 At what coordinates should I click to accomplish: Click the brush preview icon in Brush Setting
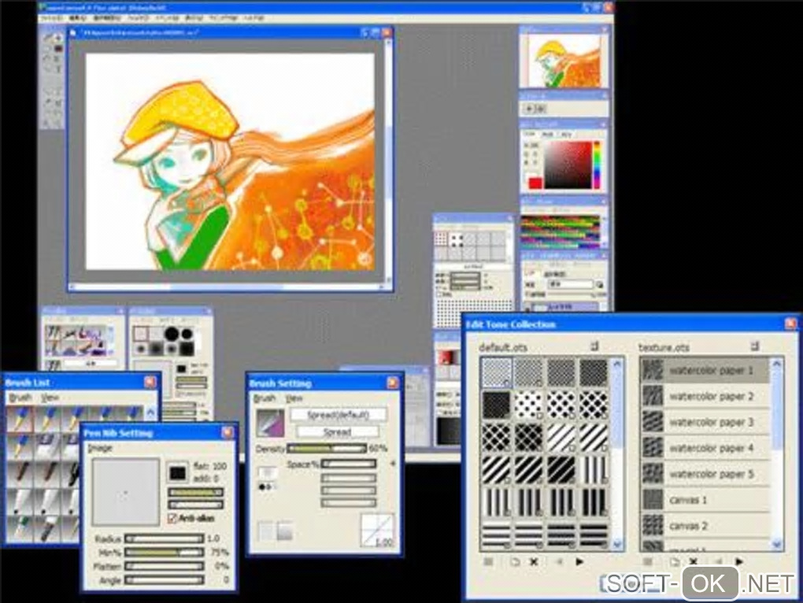(x=270, y=423)
